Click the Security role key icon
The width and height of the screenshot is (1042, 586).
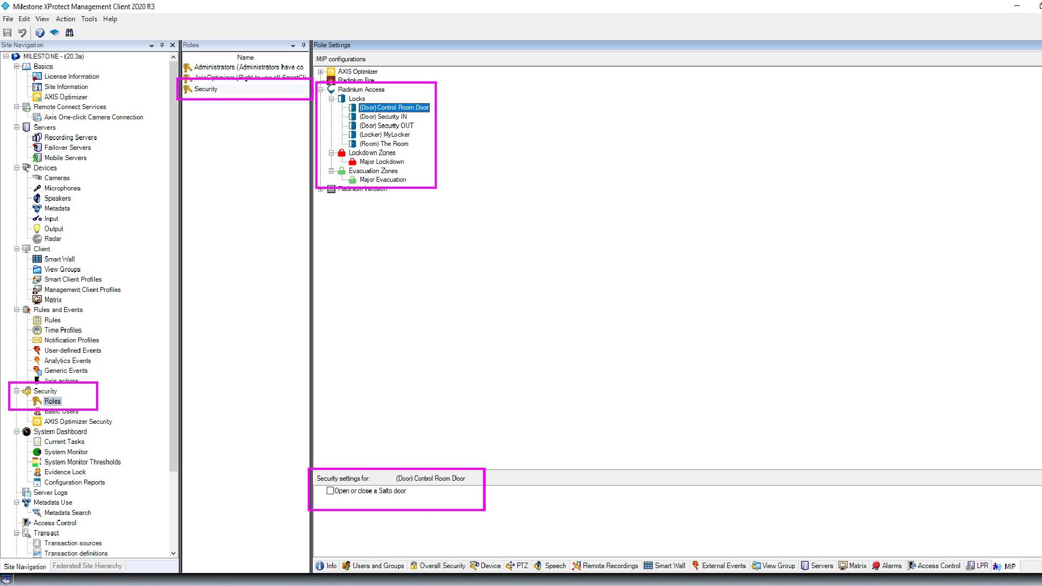tap(188, 89)
